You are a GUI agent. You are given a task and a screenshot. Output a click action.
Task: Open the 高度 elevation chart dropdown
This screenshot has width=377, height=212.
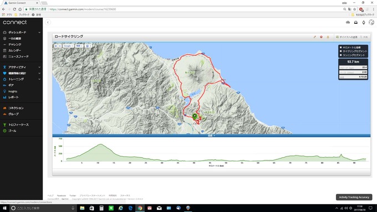211,136
